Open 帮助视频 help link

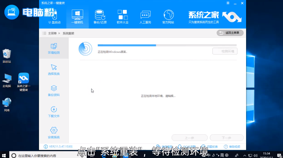232,147
